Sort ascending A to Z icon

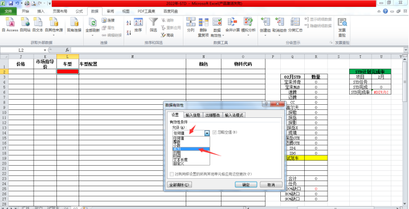click(x=129, y=22)
